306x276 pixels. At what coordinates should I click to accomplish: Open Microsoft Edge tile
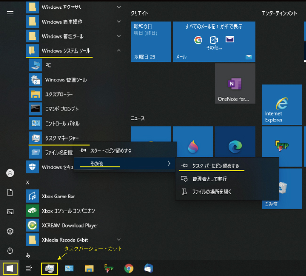[x=235, y=142]
